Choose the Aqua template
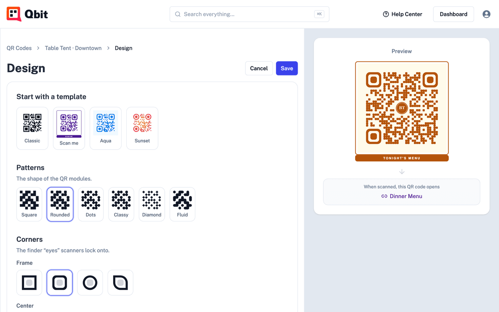Image resolution: width=499 pixels, height=312 pixels. [106, 128]
